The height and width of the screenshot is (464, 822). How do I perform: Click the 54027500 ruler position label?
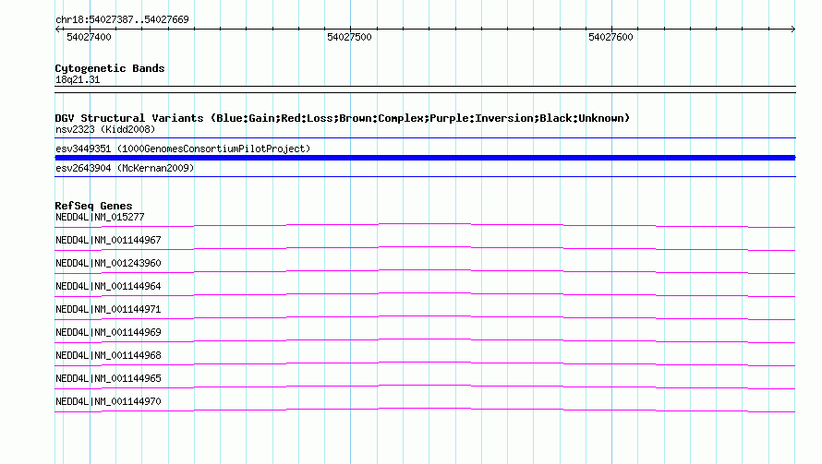(349, 37)
